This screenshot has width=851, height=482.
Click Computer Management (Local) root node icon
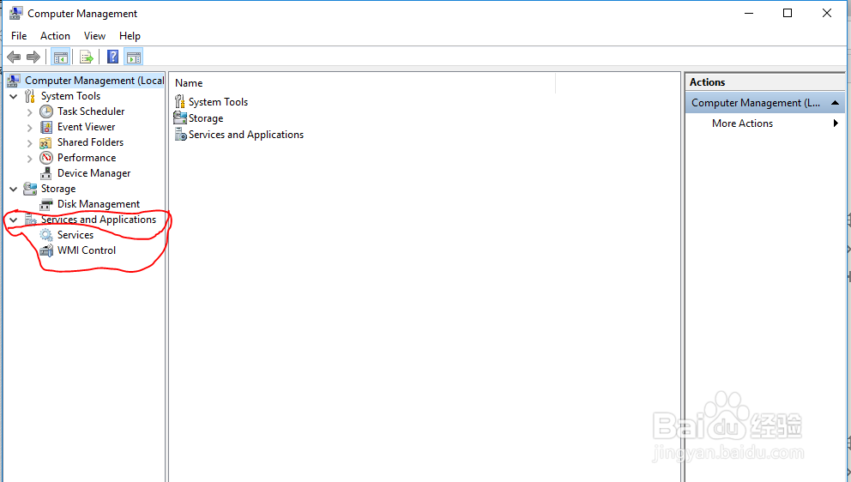click(14, 81)
